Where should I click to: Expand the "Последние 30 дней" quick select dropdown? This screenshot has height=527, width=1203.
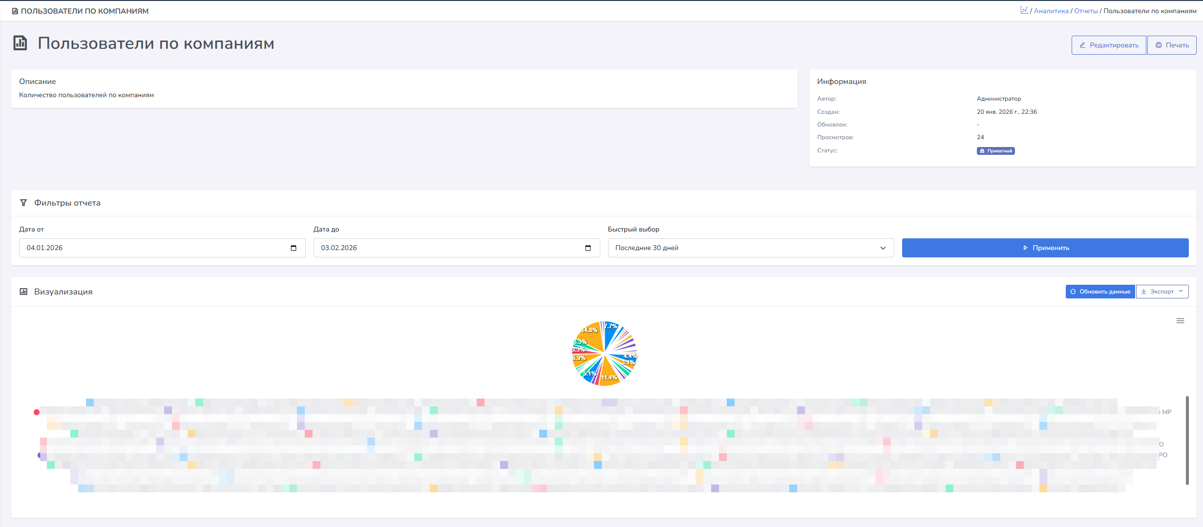[x=750, y=248]
